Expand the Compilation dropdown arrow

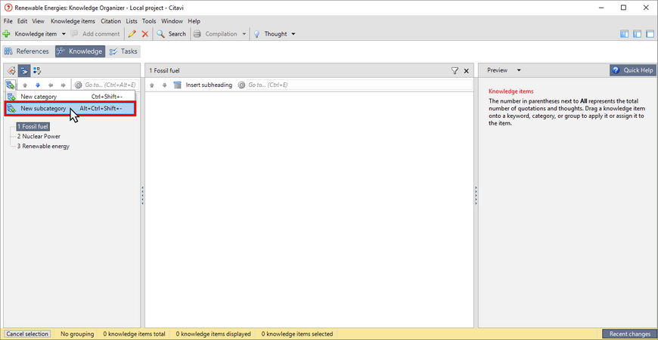tap(244, 34)
